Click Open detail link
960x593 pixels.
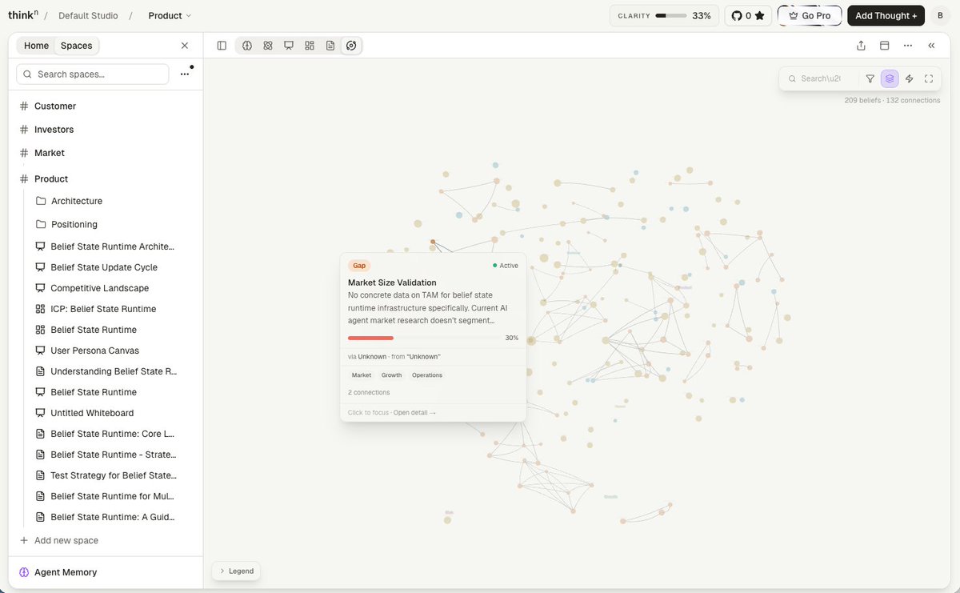coord(414,413)
